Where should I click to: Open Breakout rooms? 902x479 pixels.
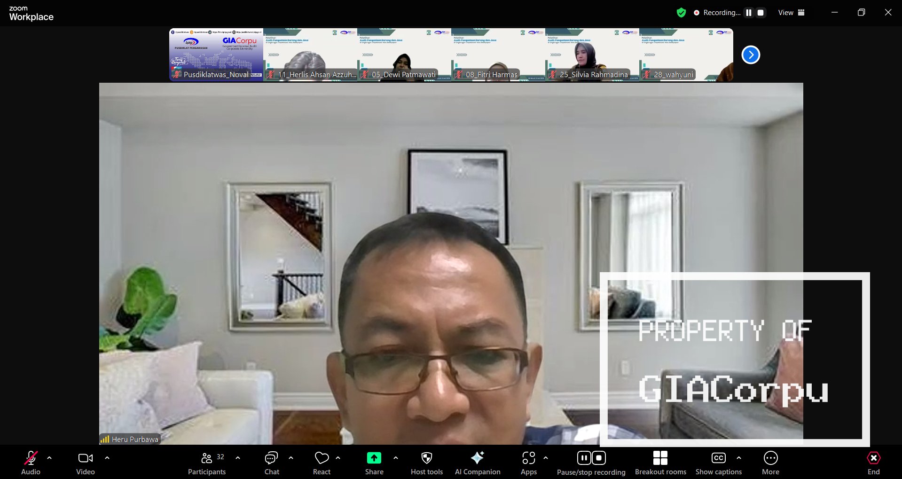pos(660,458)
